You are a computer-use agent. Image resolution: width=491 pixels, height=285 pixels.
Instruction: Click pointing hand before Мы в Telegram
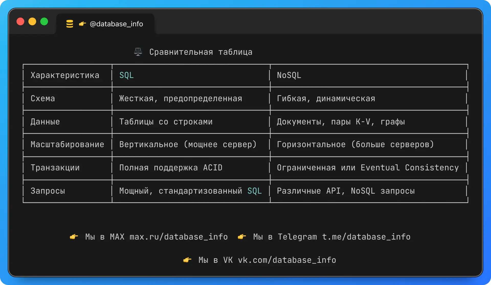242,237
